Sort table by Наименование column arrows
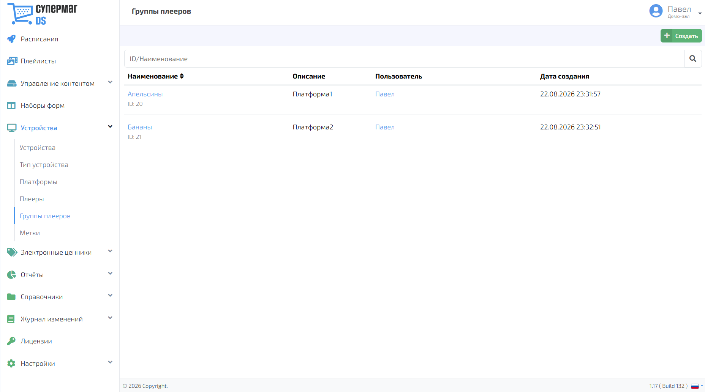 [x=182, y=76]
